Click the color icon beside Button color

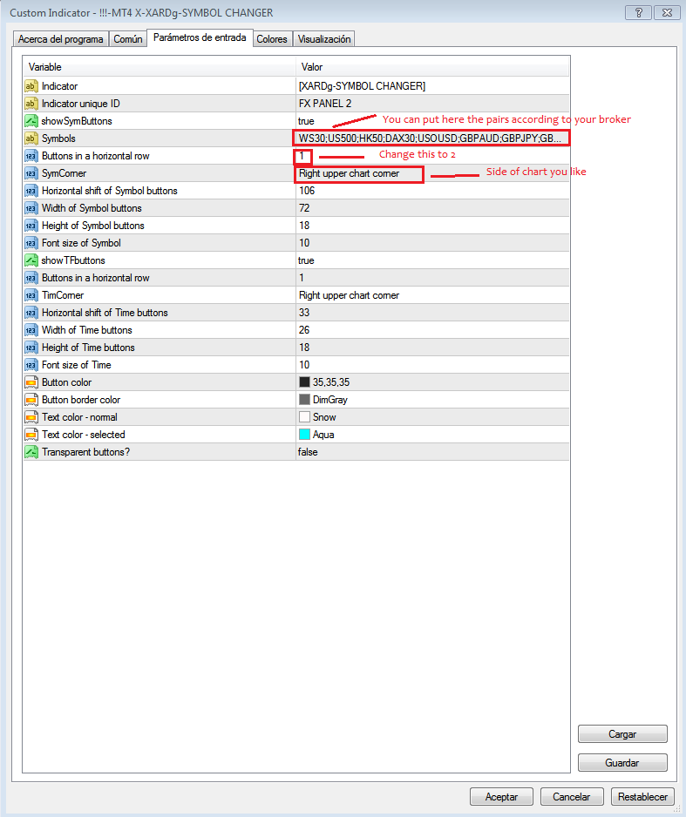point(31,381)
